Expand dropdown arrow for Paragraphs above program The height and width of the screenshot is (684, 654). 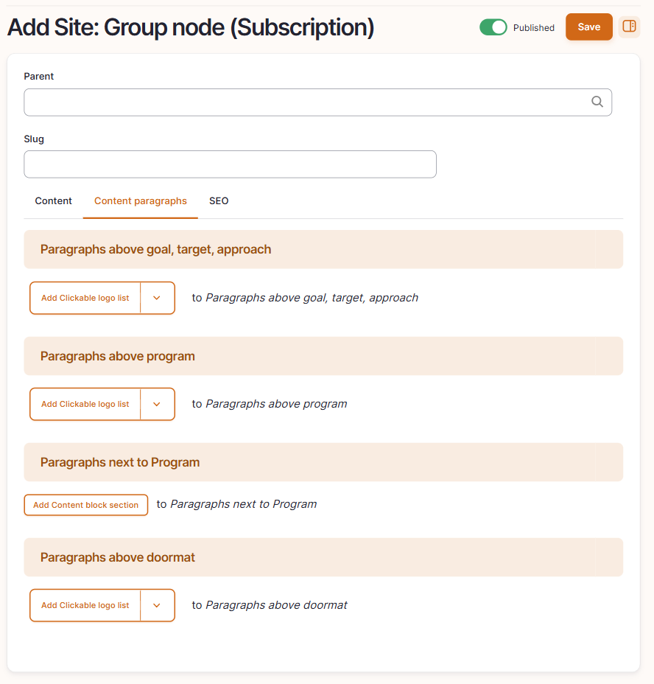(157, 404)
